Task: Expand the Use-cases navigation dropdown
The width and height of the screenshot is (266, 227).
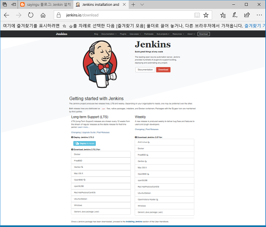Action: 135,34
